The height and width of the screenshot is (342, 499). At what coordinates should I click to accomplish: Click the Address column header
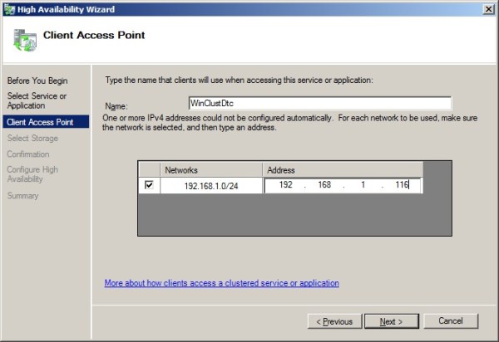point(343,169)
